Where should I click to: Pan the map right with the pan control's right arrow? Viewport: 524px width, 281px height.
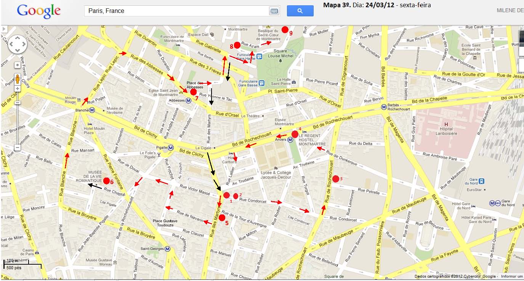pyautogui.click(x=24, y=44)
